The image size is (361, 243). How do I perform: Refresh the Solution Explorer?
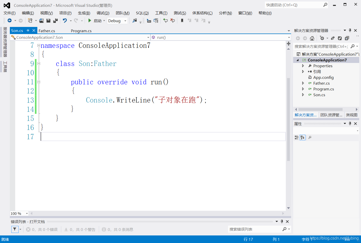pos(340,38)
